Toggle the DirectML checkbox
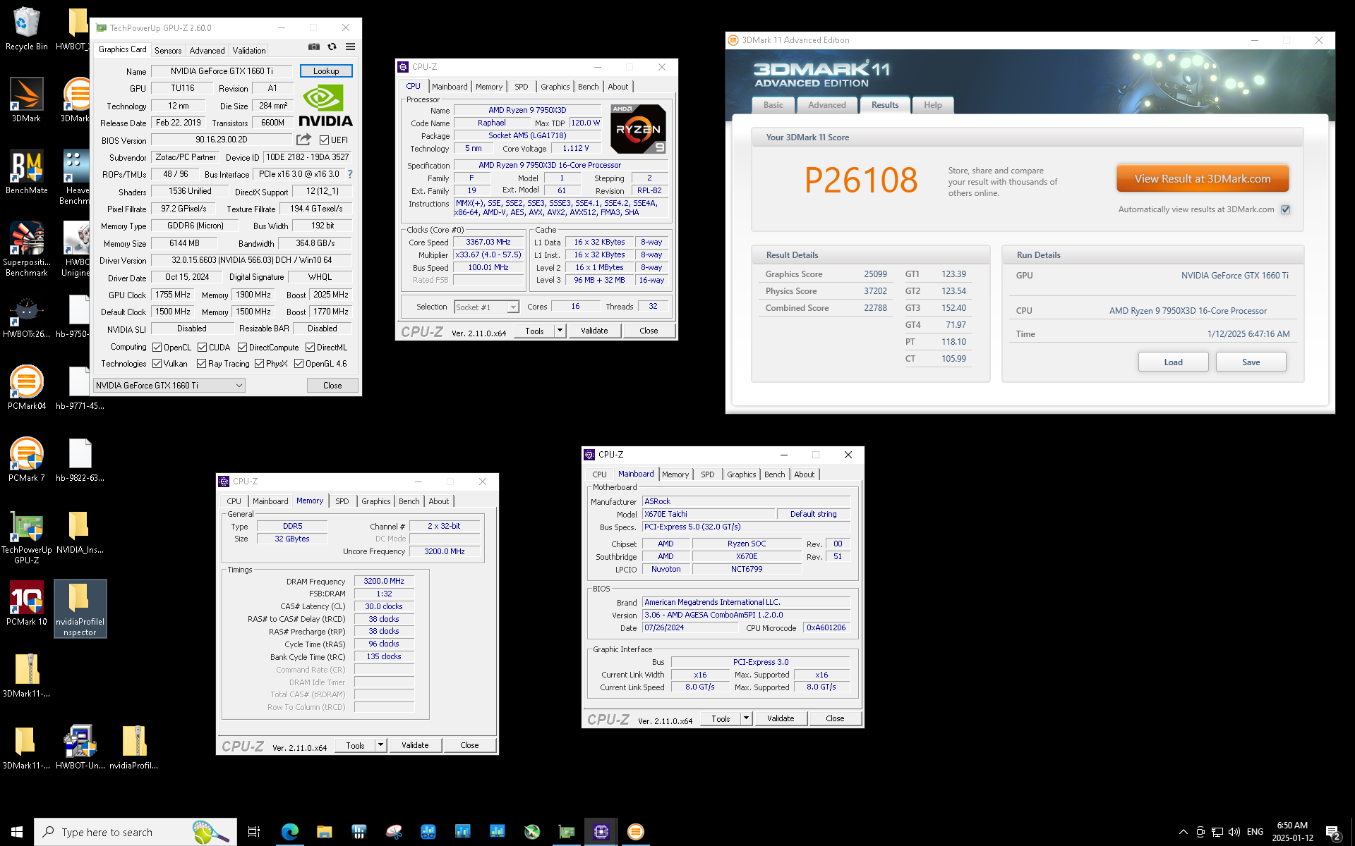Image resolution: width=1355 pixels, height=846 pixels. coord(310,348)
